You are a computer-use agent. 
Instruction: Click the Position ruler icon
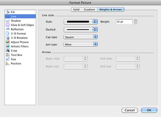pos(8,63)
